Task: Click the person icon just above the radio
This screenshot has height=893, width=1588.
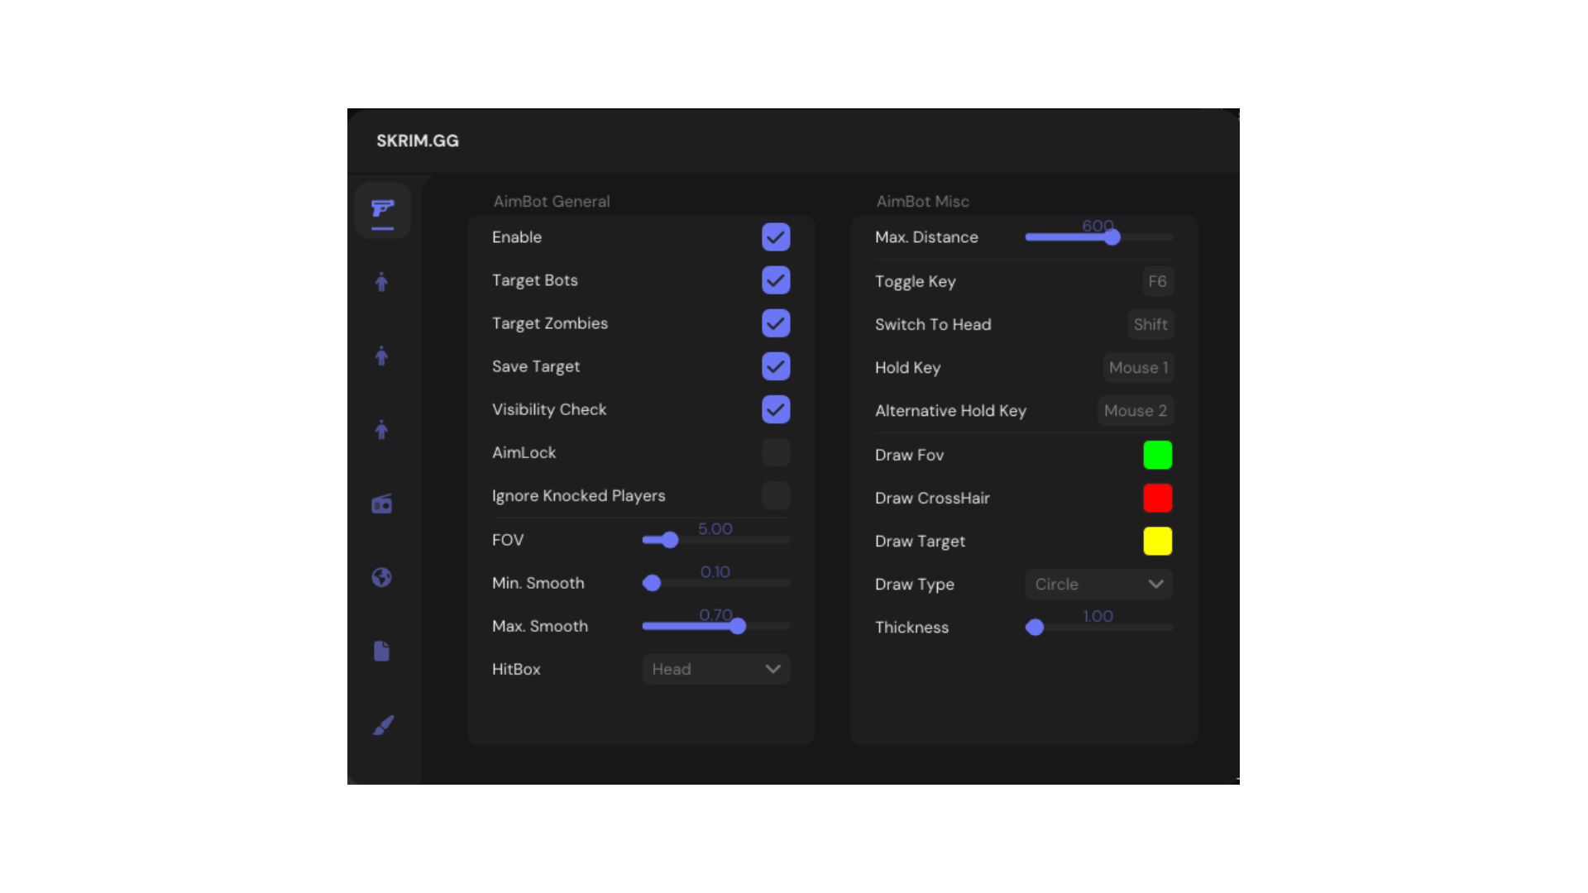Action: 381,430
